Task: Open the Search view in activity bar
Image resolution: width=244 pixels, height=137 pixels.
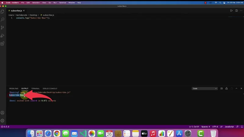Action: [x=3, y=19]
